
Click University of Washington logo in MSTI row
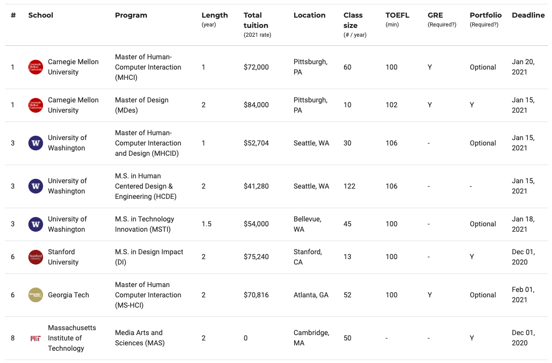36,224
